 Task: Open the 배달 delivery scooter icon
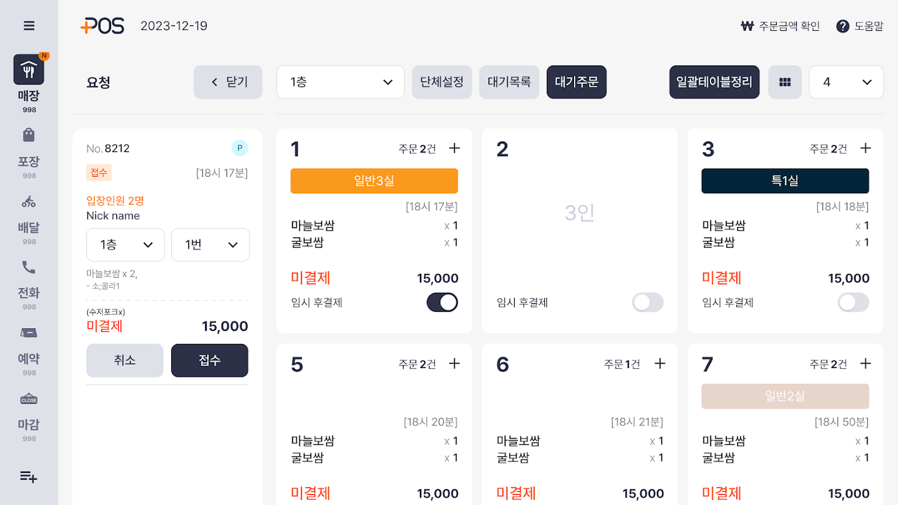29,202
